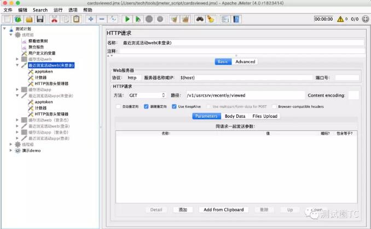This screenshot has width=371, height=229.
Task: Click the 服务器名称或IP field with ${host}
Action: tap(246, 77)
